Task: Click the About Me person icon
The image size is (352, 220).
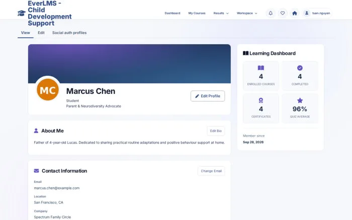Action: point(36,131)
